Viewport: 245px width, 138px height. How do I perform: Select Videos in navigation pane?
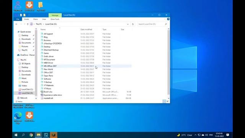click(x=24, y=85)
